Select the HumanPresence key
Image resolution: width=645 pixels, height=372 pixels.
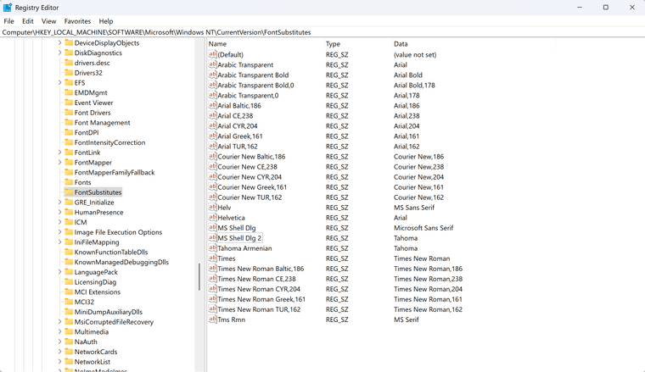tap(98, 213)
